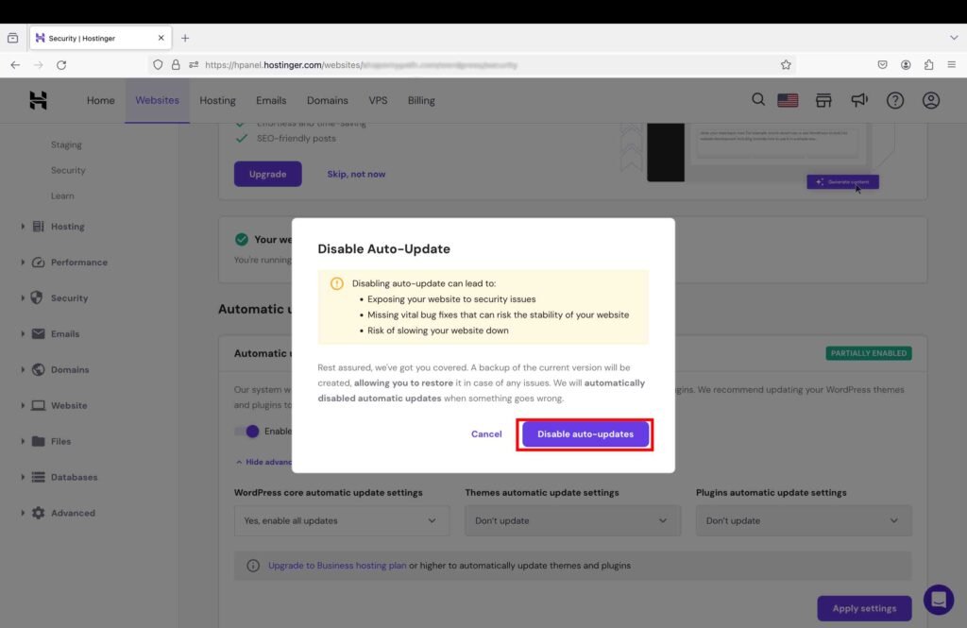Click the Emails envelope icon in sidebar
Screen dimensions: 967x628
(38, 333)
